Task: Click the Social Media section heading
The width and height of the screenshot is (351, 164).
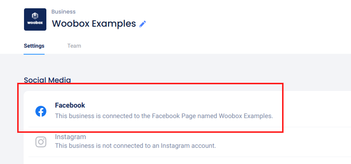Action: pos(47,80)
